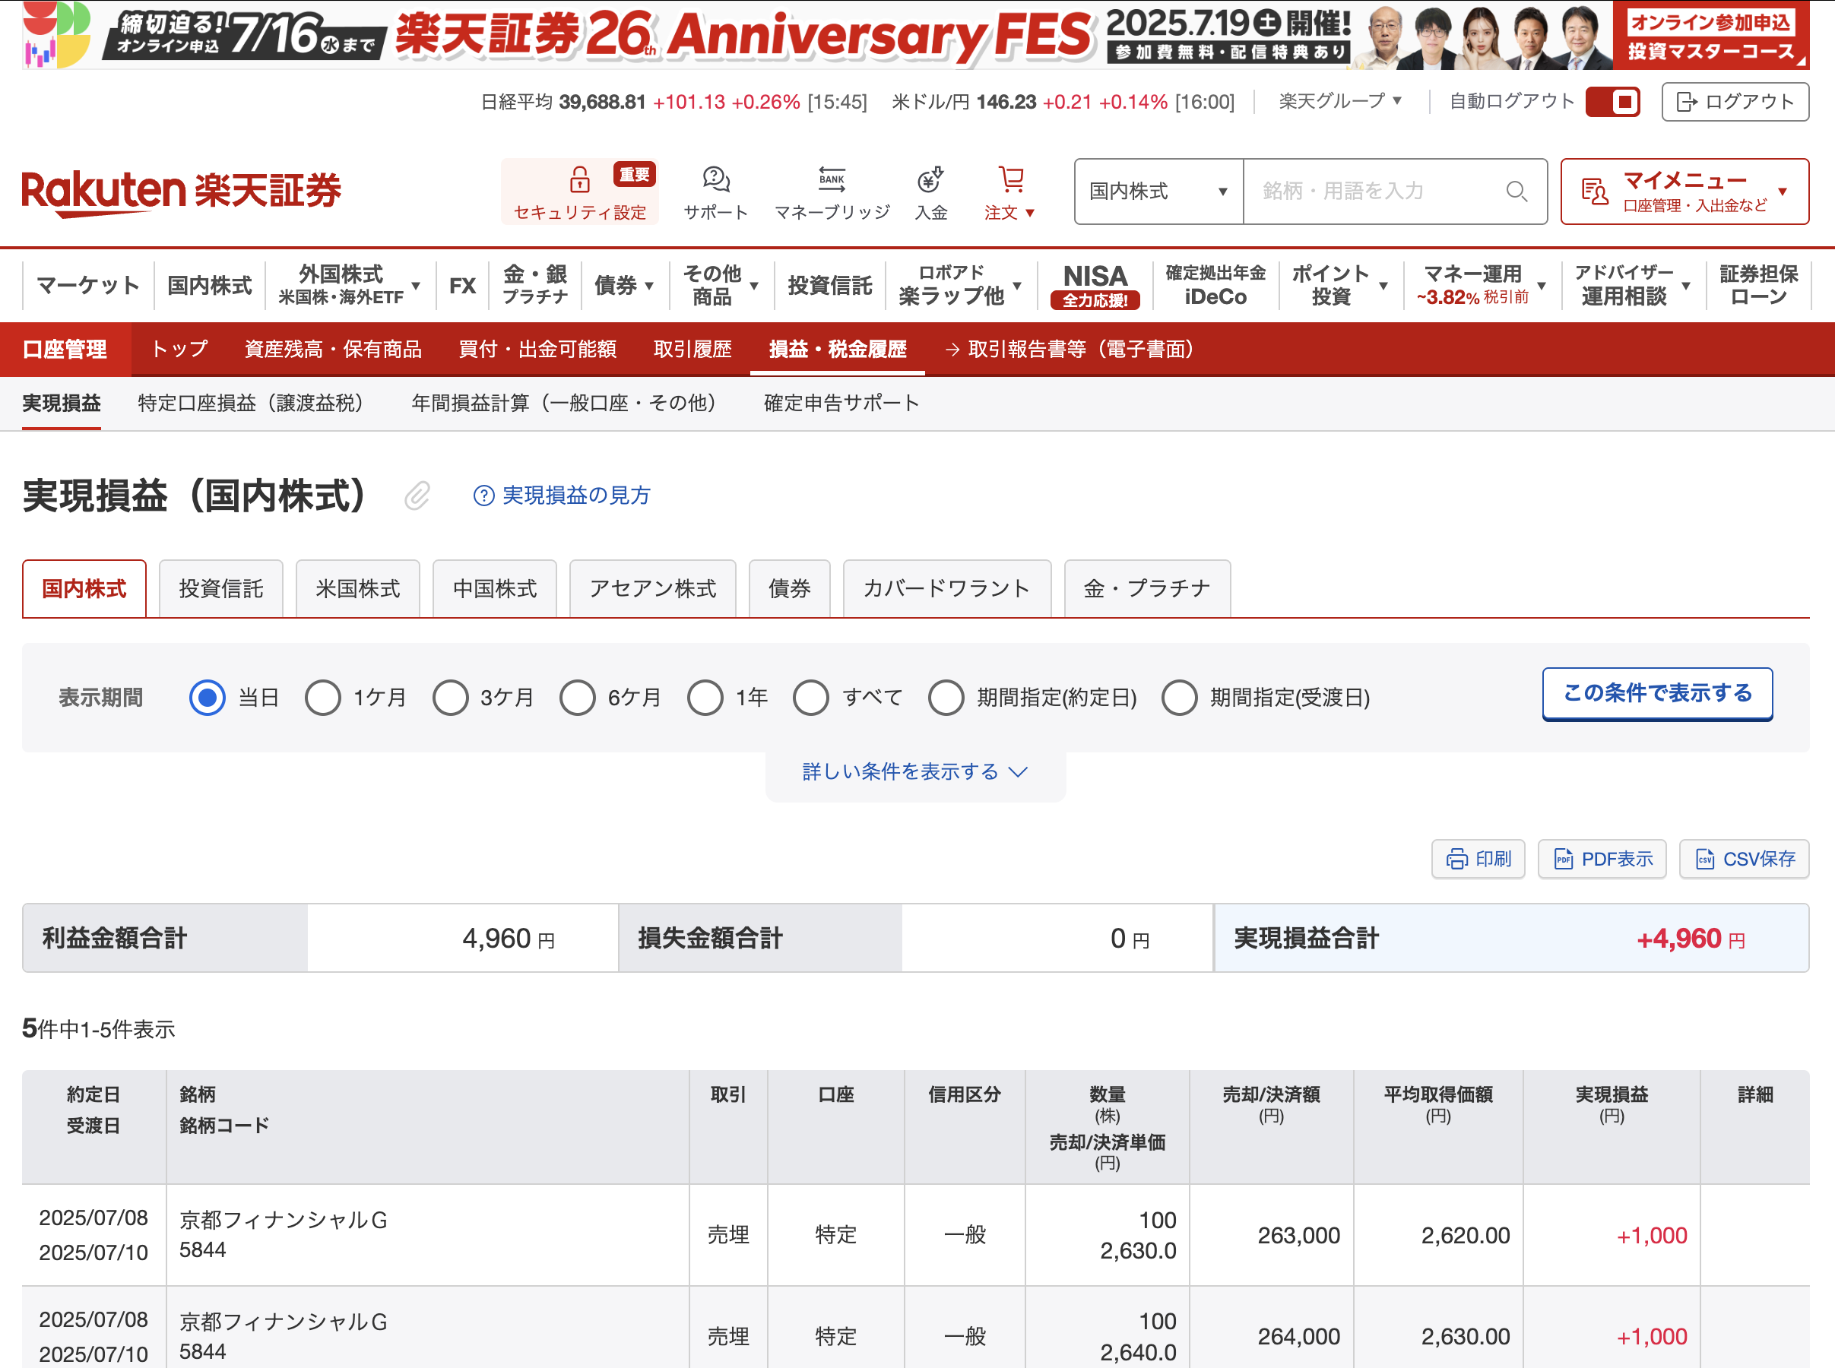
Task: Click the paperclip icon beside 実現損益 title
Action: (x=417, y=496)
